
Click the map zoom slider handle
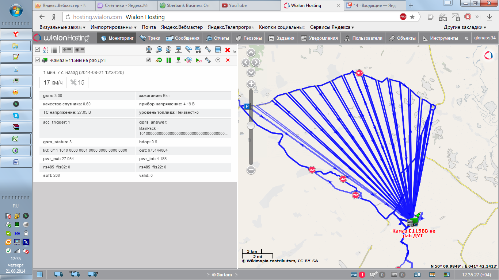tap(251, 125)
